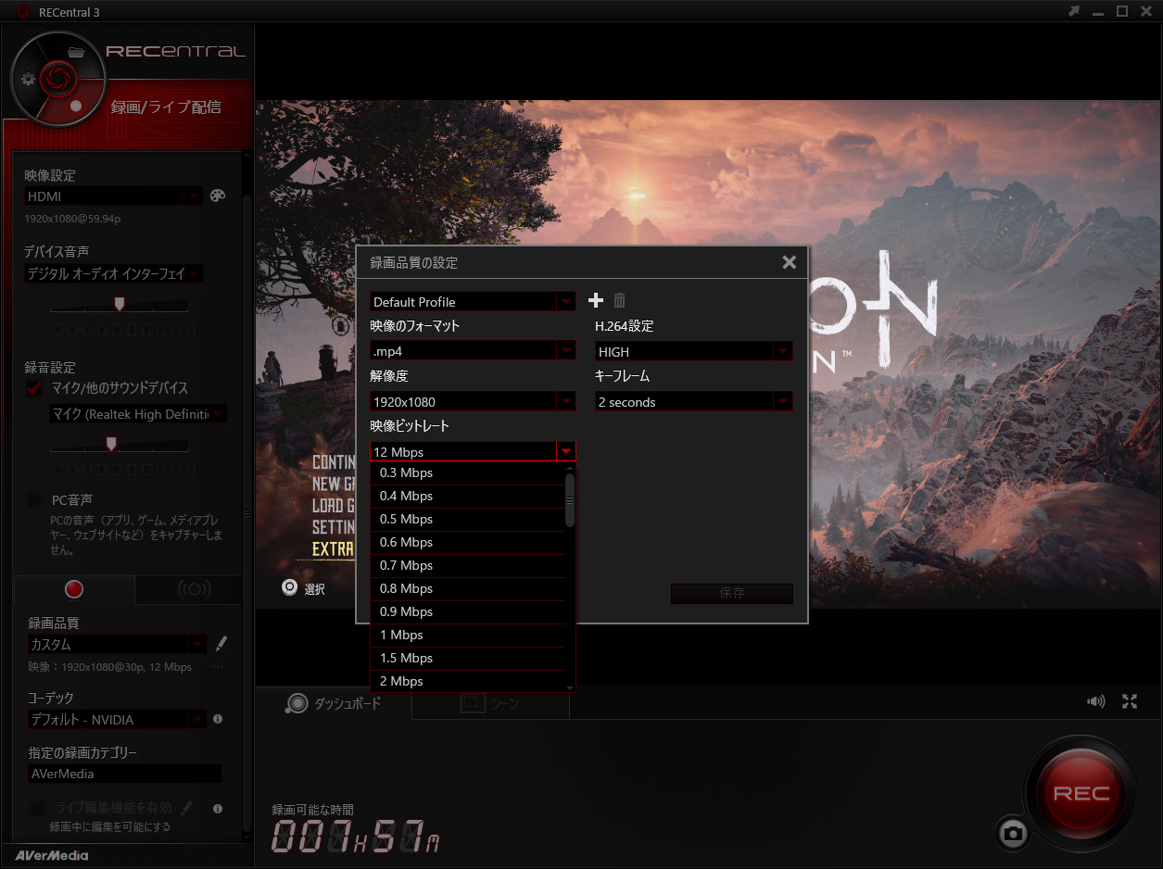Select 0.5 Mbps bitrate option
The image size is (1163, 869).
[x=467, y=519]
